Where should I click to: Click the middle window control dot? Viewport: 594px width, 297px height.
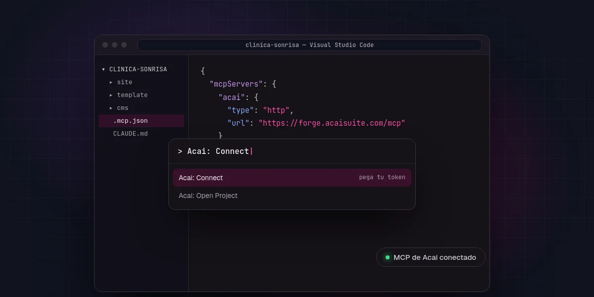tap(114, 45)
